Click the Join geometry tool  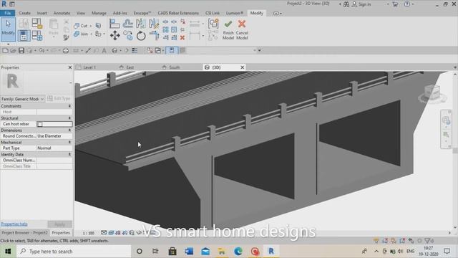[x=81, y=34]
